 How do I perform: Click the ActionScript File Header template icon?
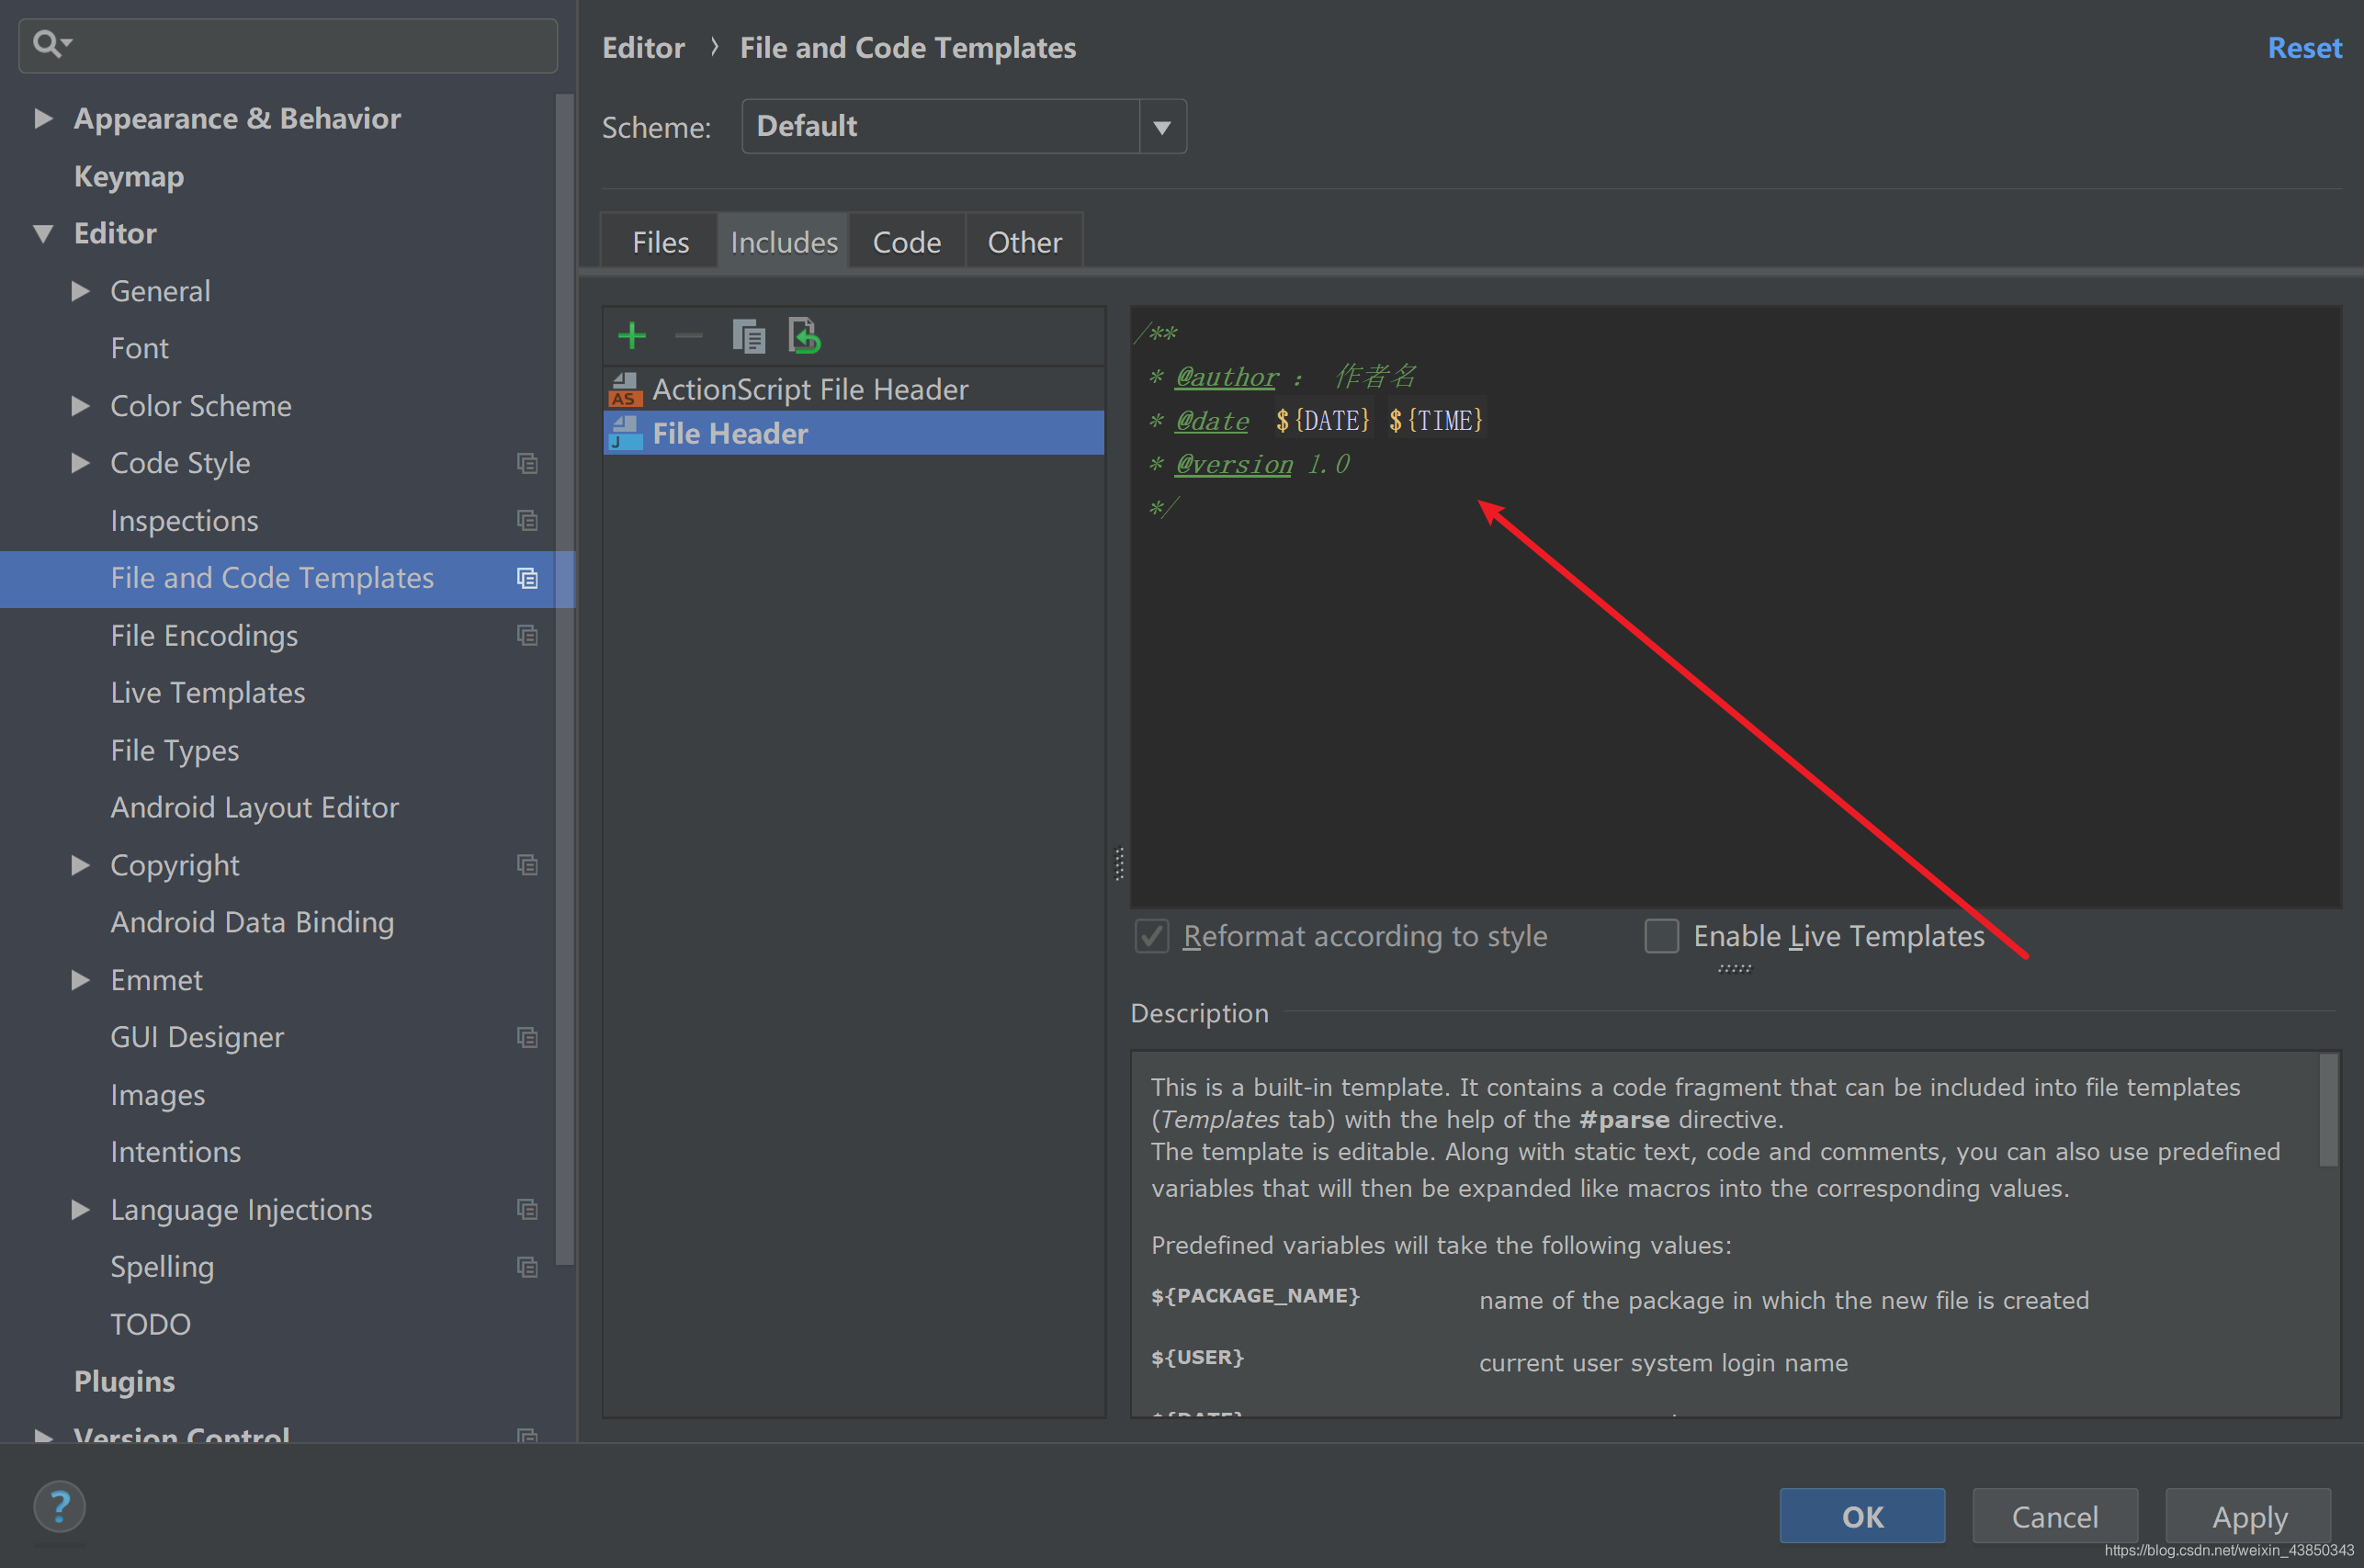click(625, 389)
